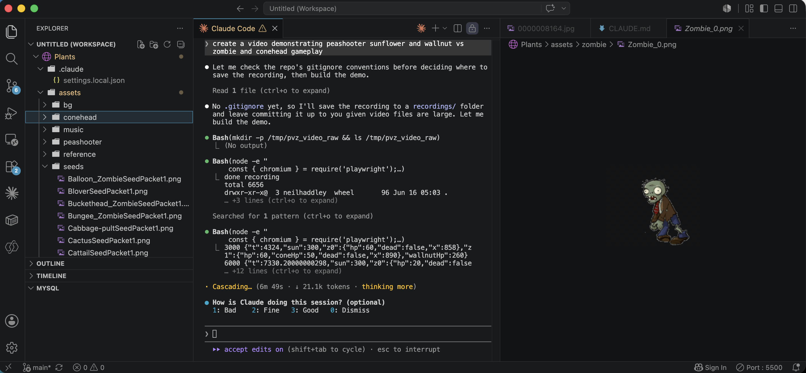Image resolution: width=806 pixels, height=373 pixels.
Task: Expand the OUTLINE section
Action: pos(109,263)
